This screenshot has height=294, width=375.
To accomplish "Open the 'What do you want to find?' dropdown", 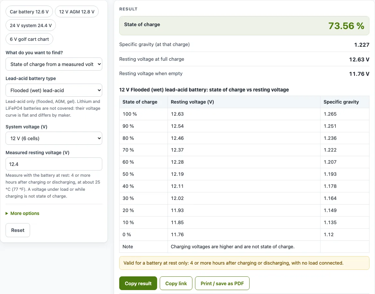I will (54, 64).
